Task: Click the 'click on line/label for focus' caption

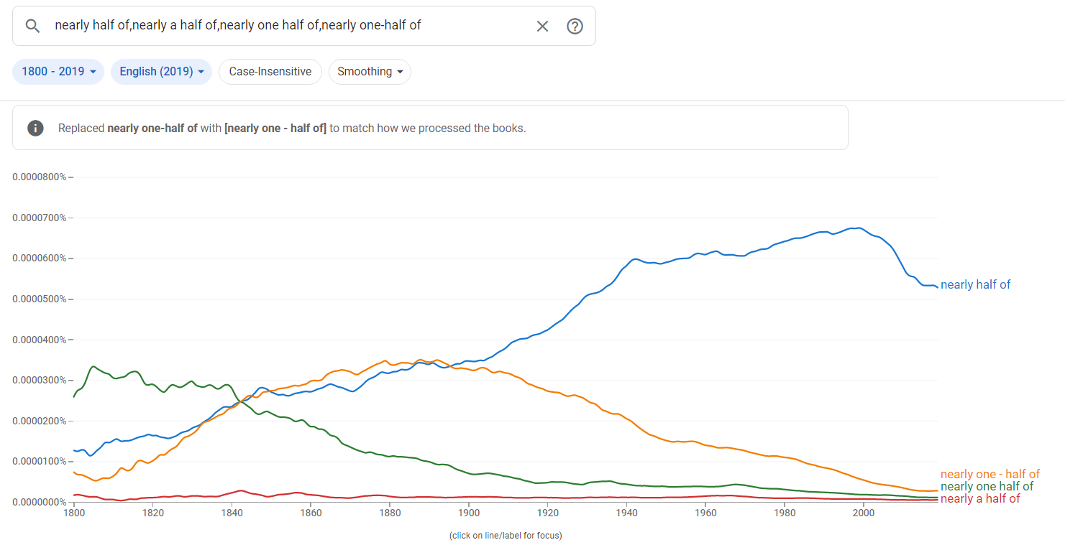Action: tap(507, 535)
